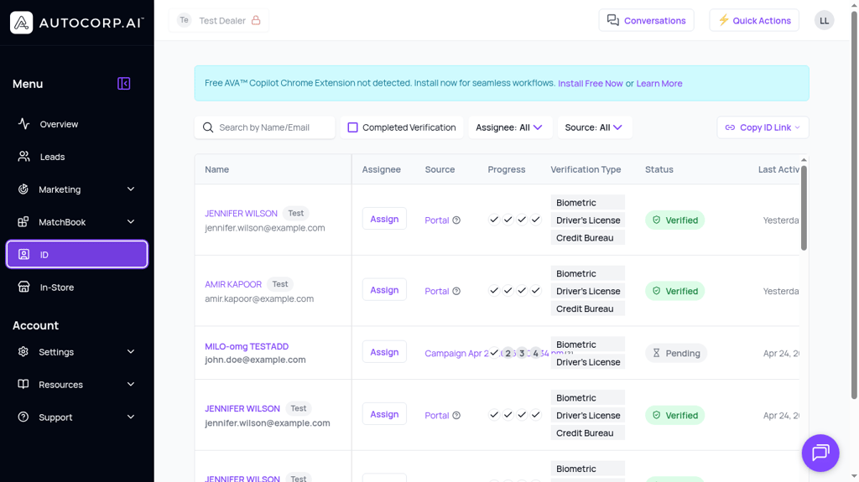Click the page's vertical scrollbar
Viewport: 859px width, 482px height.
pos(854,205)
